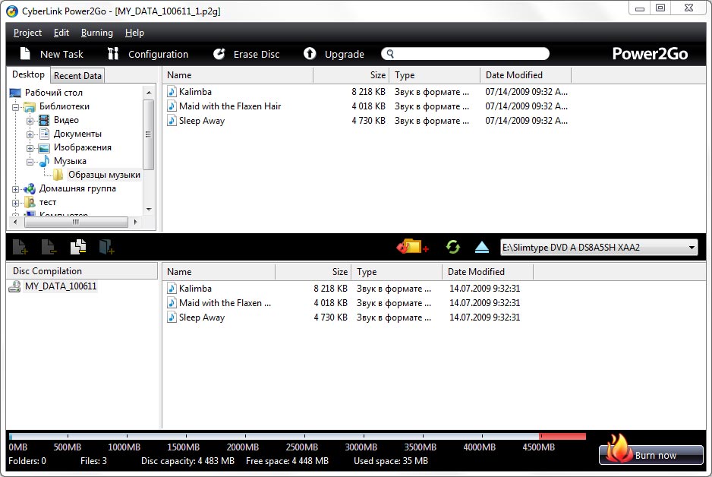Sort disc compilation by Date Modified header

pyautogui.click(x=487, y=272)
